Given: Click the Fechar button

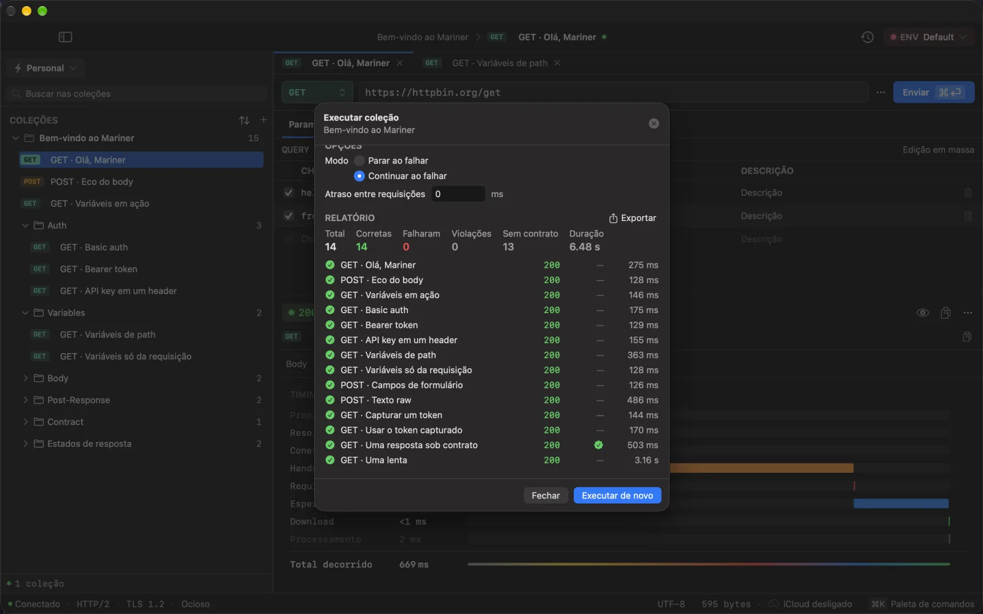Looking at the screenshot, I should (546, 495).
